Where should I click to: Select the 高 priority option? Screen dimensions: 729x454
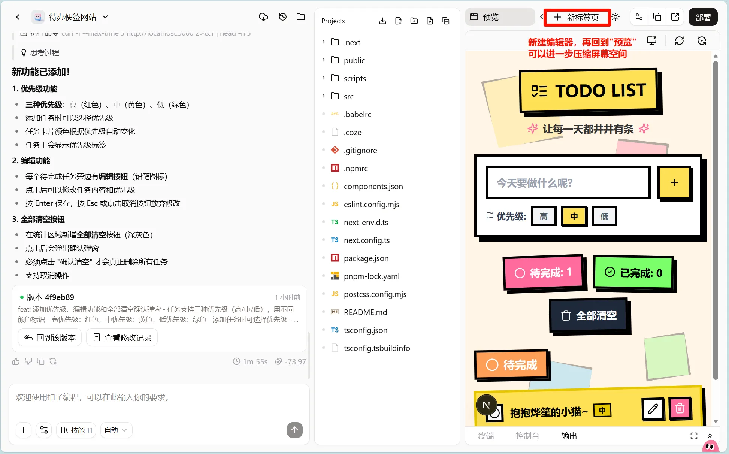pyautogui.click(x=544, y=217)
